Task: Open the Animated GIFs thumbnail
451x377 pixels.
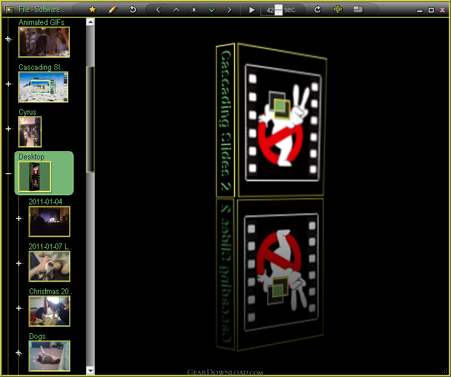Action: 44,42
